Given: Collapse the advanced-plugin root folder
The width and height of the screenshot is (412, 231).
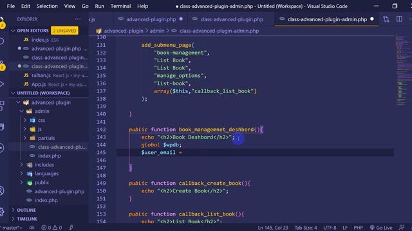Looking at the screenshot, I should (19, 103).
